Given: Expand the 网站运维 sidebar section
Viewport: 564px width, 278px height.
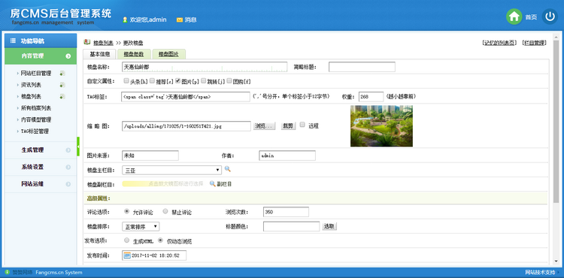Looking at the screenshot, I should [x=41, y=184].
